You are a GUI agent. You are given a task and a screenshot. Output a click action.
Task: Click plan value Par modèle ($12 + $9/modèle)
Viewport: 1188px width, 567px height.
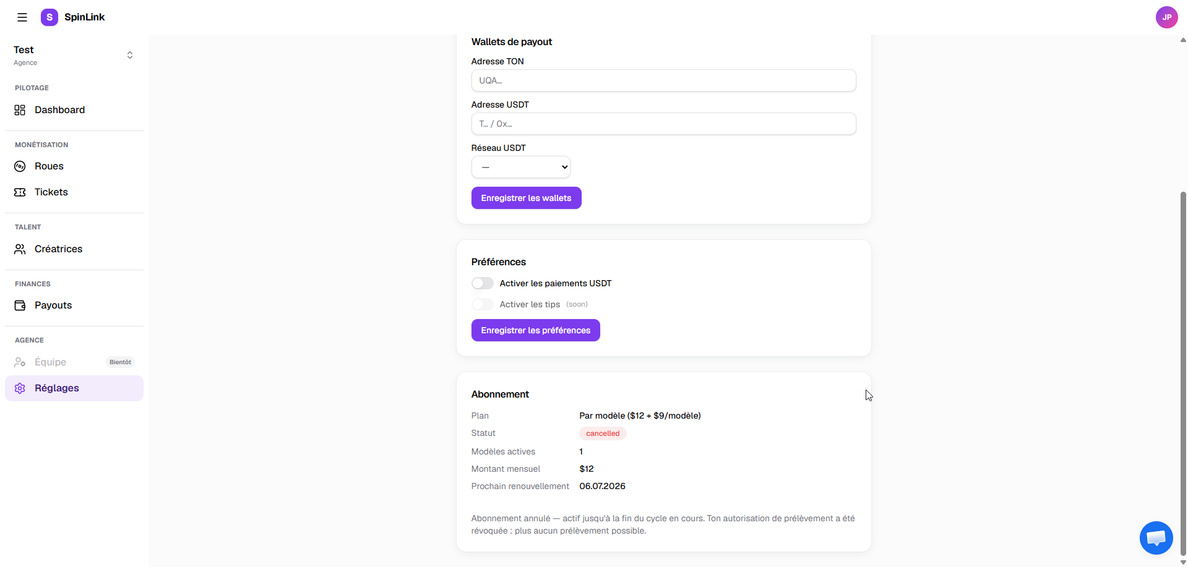tap(640, 416)
